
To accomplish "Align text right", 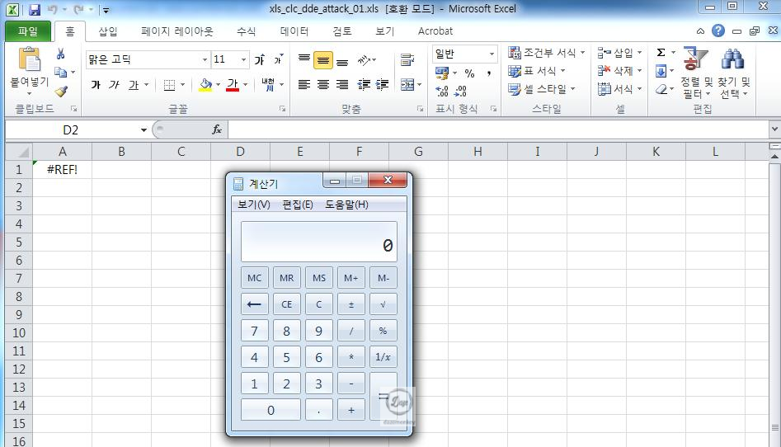I will [x=342, y=85].
